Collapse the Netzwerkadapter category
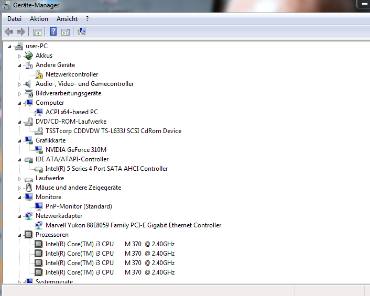 point(19,216)
